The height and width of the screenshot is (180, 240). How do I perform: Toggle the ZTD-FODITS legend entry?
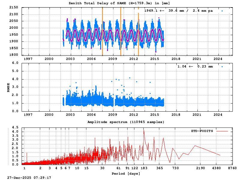point(202,131)
